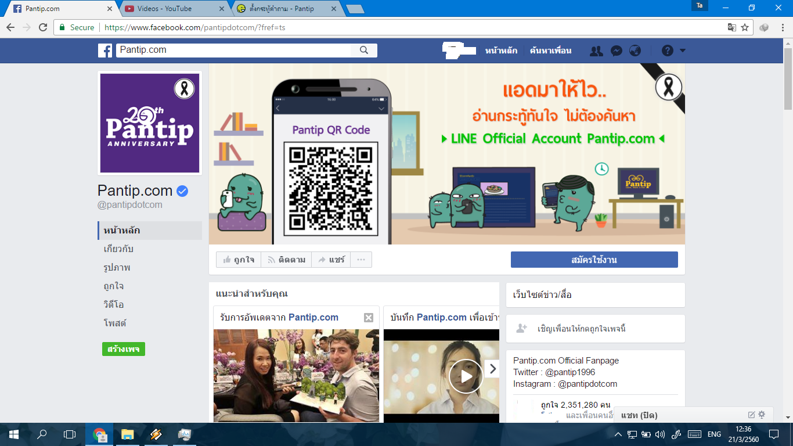Bookmark this page with the star icon
The width and height of the screenshot is (793, 446).
coord(745,27)
